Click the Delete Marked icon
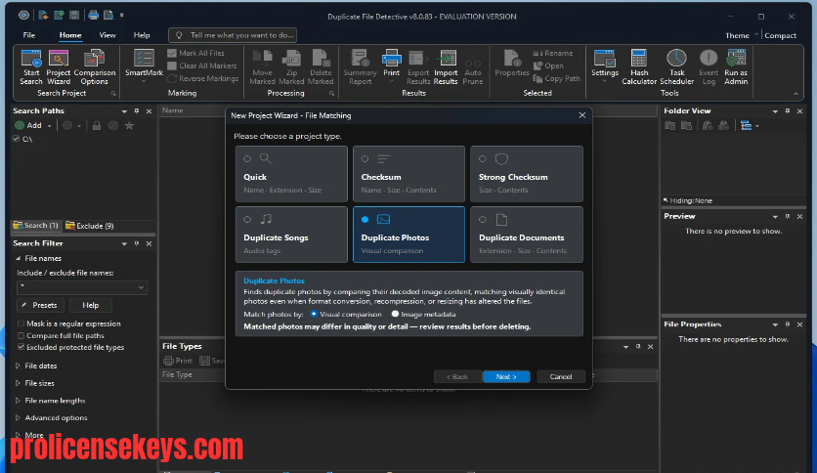 click(x=321, y=66)
